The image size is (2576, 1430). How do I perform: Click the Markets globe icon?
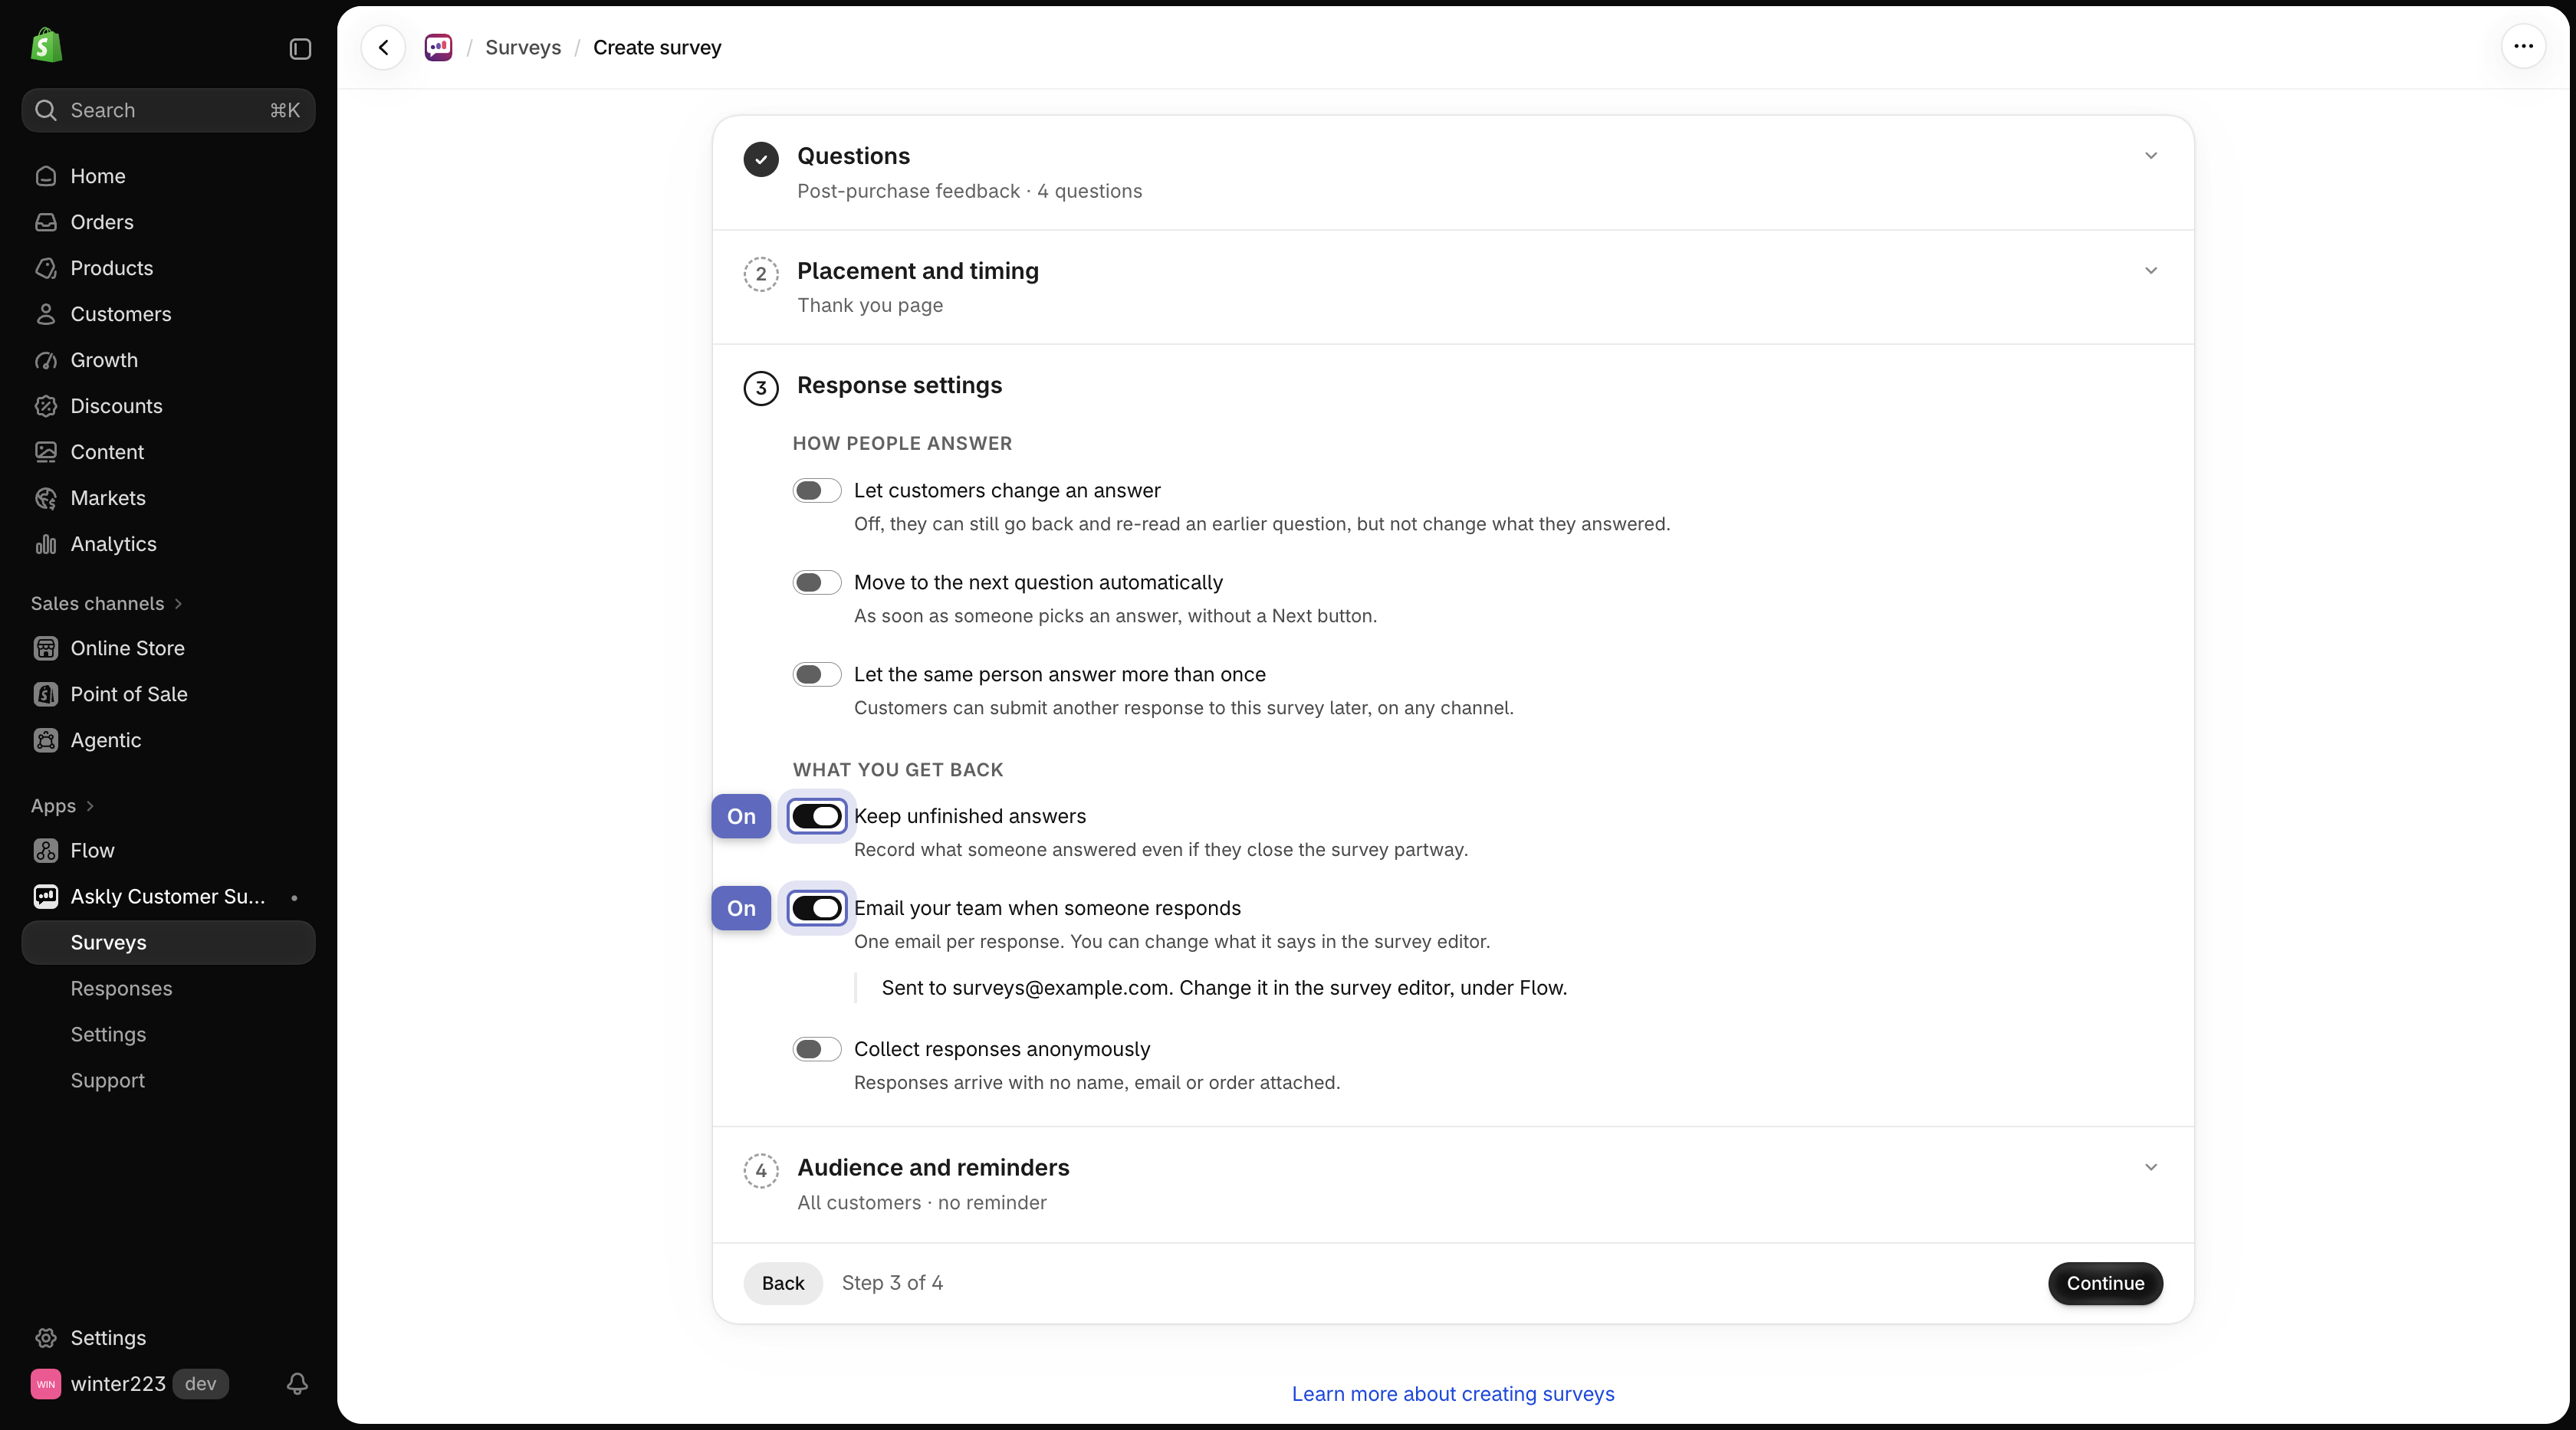pyautogui.click(x=46, y=497)
